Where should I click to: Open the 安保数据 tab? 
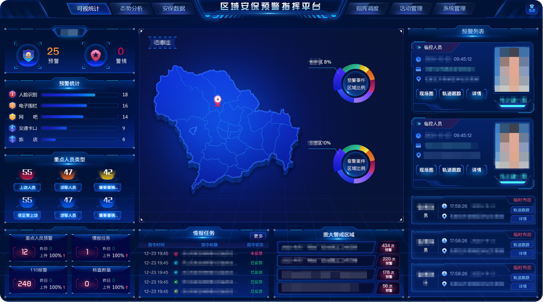pos(174,9)
